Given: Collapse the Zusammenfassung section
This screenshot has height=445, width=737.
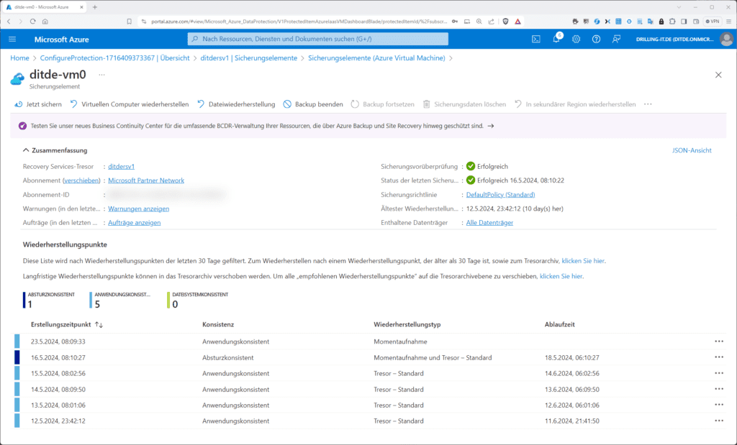Looking at the screenshot, I should click(x=55, y=150).
